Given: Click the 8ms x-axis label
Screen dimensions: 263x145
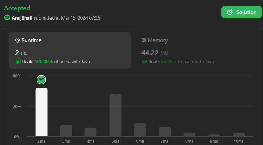Looking at the screenshot, I should click(190, 141).
